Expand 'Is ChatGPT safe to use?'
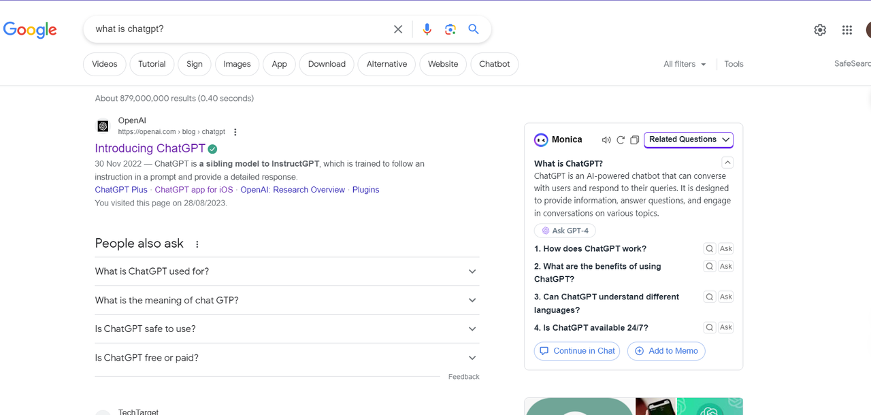Viewport: 871px width, 415px height. [286, 329]
